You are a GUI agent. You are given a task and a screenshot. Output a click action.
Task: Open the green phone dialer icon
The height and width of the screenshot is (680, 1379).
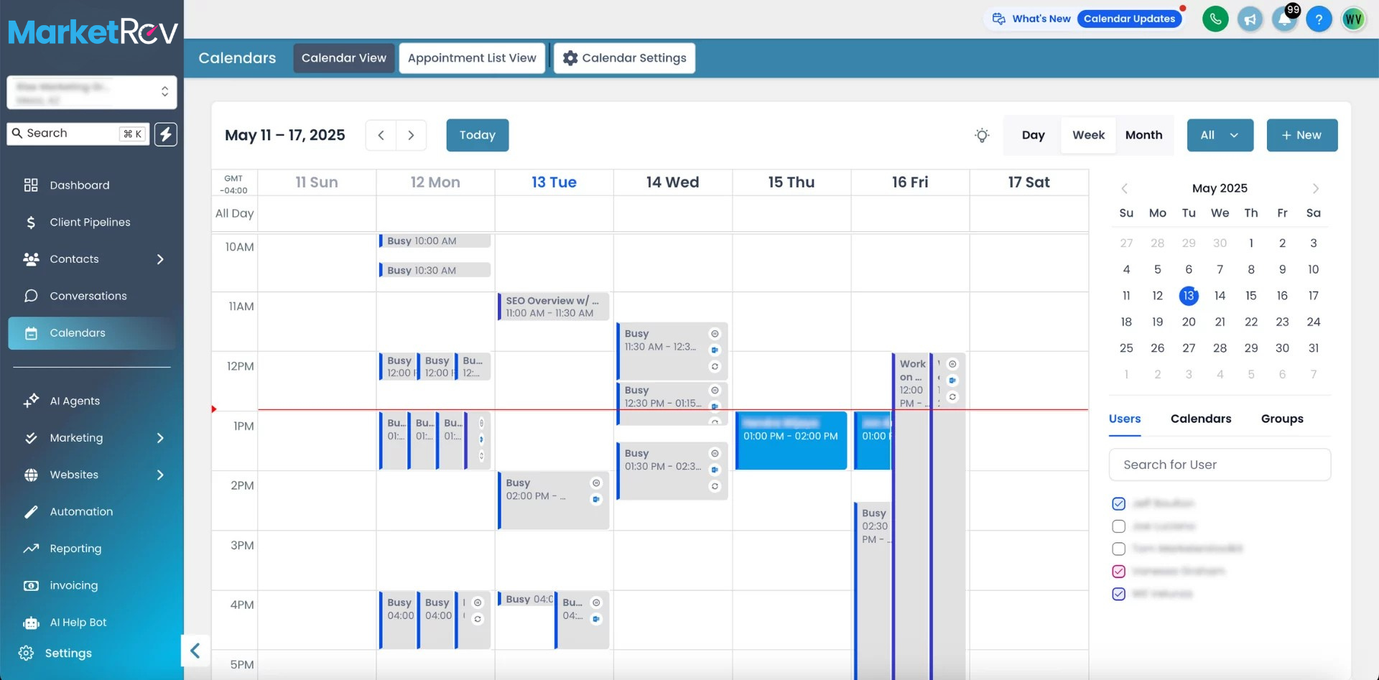click(1215, 19)
